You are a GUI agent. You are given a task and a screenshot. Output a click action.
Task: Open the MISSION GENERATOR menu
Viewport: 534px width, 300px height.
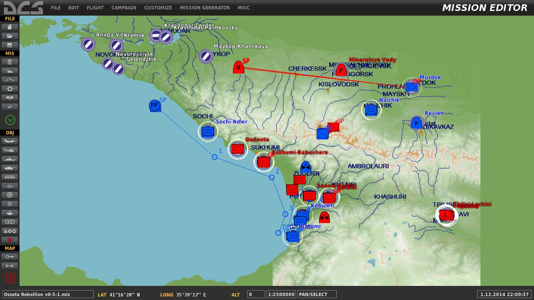205,8
